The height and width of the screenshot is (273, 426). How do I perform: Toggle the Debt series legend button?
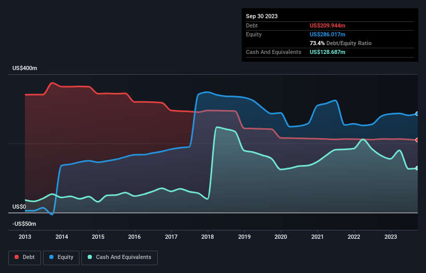(25, 257)
